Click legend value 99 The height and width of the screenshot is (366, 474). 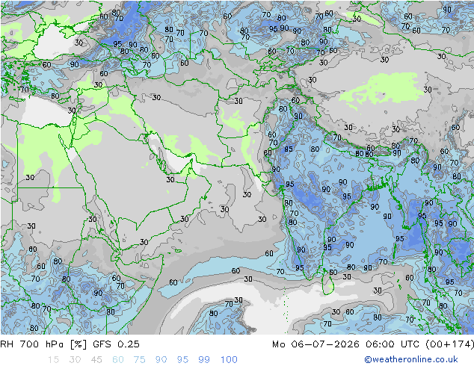coord(204,360)
